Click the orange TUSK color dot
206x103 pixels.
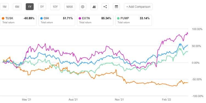tap(3, 18)
